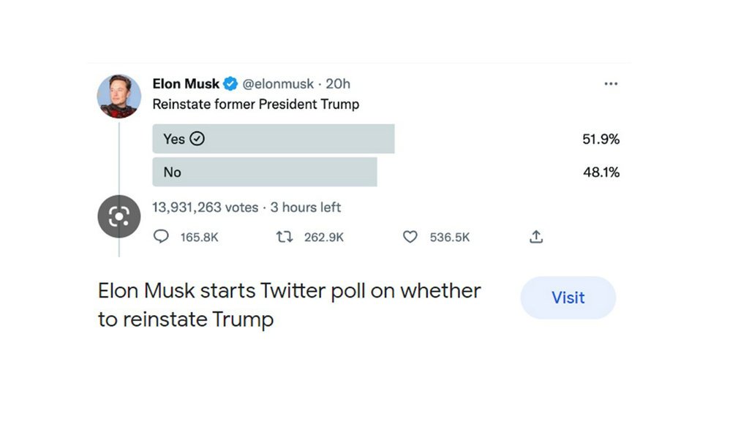Click the 51.9% poll result
749x421 pixels.
pyautogui.click(x=601, y=139)
